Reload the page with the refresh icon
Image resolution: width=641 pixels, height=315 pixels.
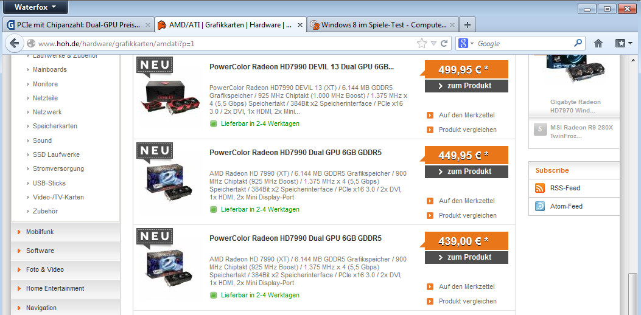point(444,43)
